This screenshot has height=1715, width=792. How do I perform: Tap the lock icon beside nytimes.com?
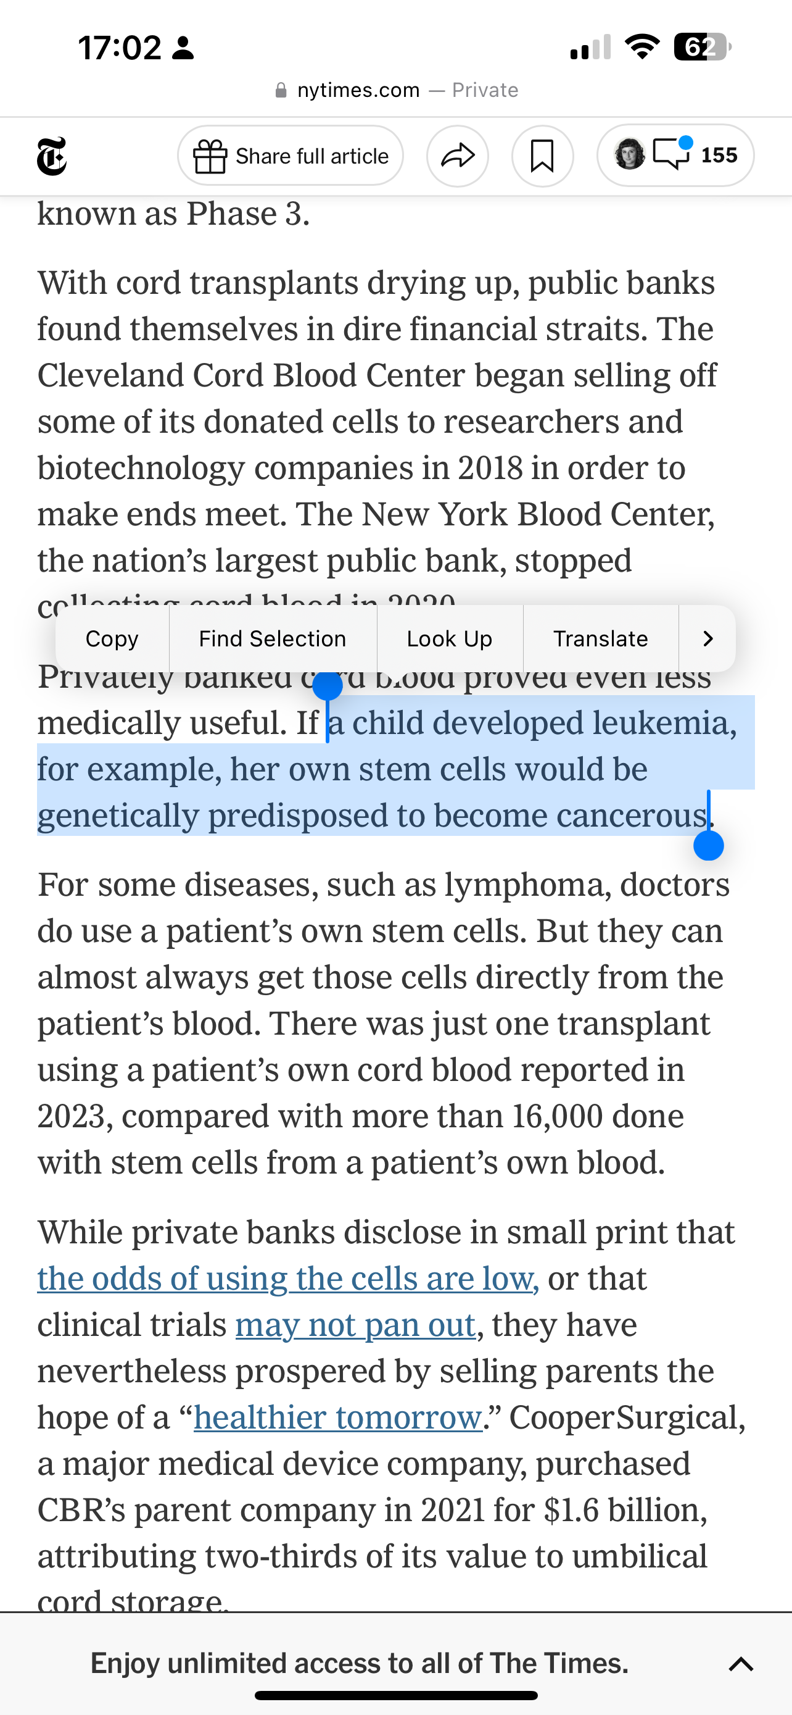pos(281,91)
